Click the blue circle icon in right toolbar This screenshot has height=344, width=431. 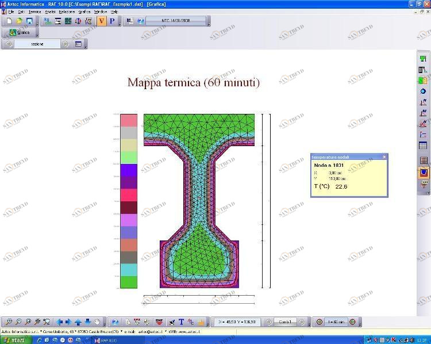[424, 91]
